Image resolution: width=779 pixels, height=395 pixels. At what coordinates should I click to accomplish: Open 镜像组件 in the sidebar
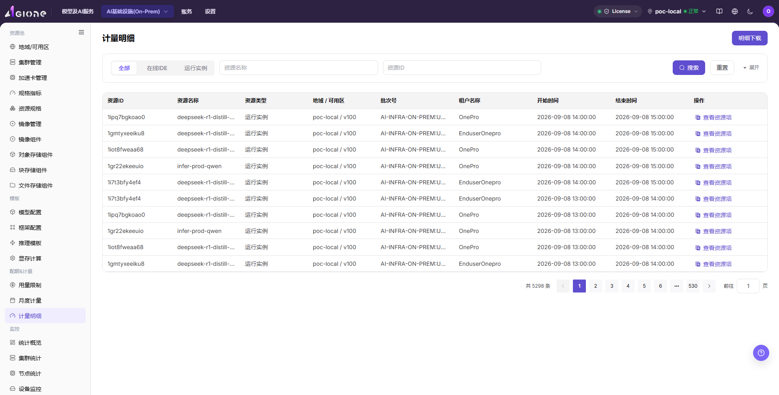click(45, 139)
